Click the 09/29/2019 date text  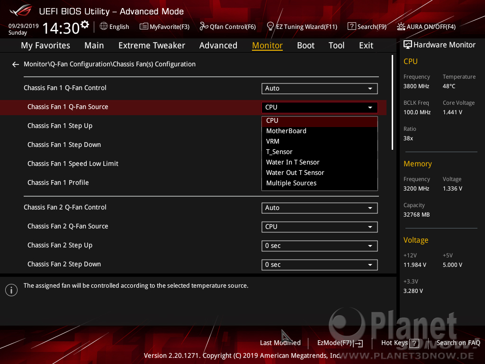click(x=24, y=26)
